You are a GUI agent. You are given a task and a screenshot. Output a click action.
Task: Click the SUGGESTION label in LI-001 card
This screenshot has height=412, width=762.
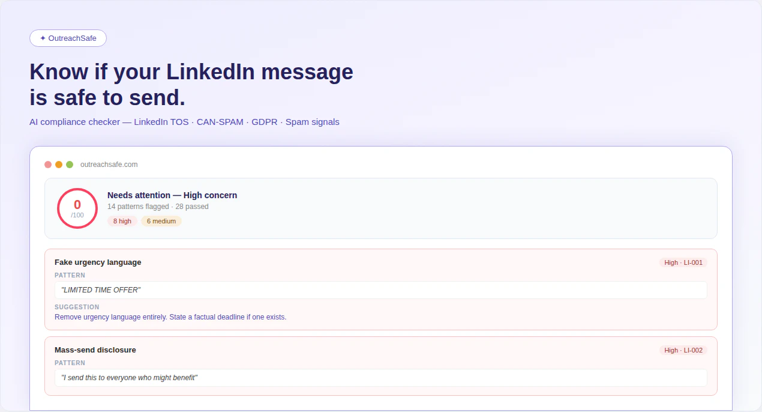77,307
